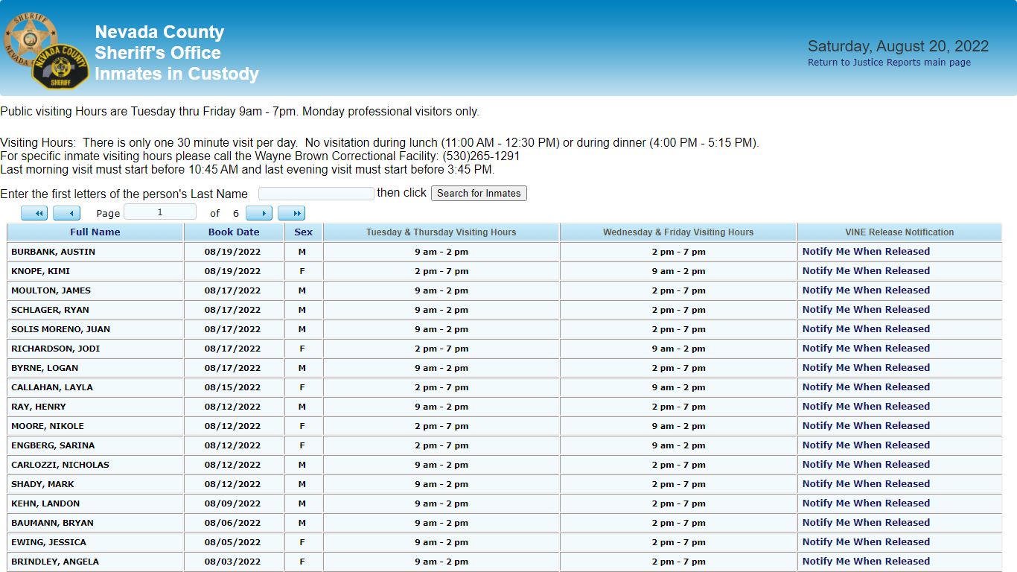Notify Me When Released for MOORE, NIKOLE
This screenshot has height=572, width=1017.
pyautogui.click(x=866, y=426)
